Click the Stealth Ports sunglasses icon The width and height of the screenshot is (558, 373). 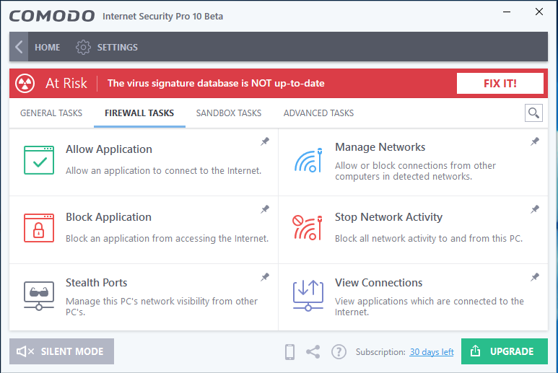39,294
